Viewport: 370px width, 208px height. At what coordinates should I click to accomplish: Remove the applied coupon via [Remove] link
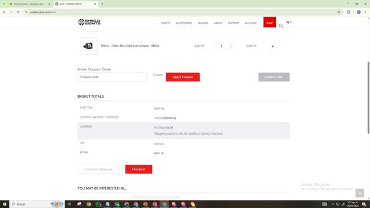pos(170,118)
